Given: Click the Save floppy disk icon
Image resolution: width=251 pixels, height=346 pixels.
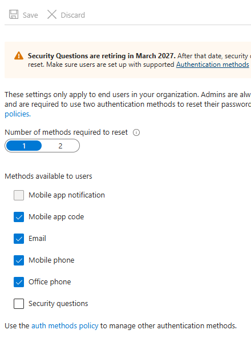Looking at the screenshot, I should (x=14, y=15).
